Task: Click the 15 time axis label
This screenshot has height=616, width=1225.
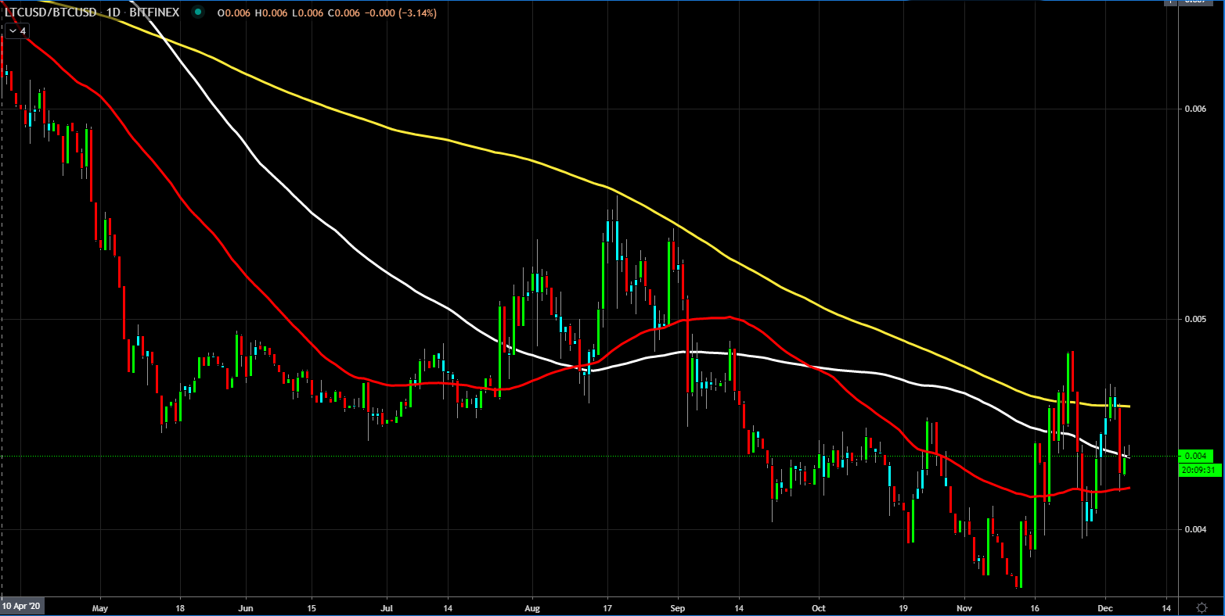Action: 312,607
